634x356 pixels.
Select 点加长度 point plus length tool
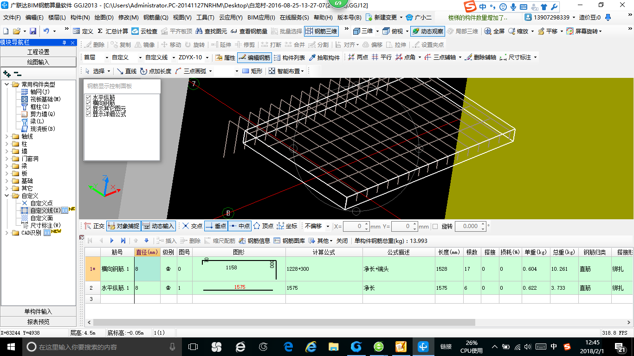point(155,71)
